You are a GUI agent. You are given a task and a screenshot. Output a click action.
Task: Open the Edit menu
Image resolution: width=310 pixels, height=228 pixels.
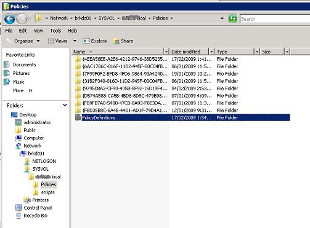(x=23, y=31)
